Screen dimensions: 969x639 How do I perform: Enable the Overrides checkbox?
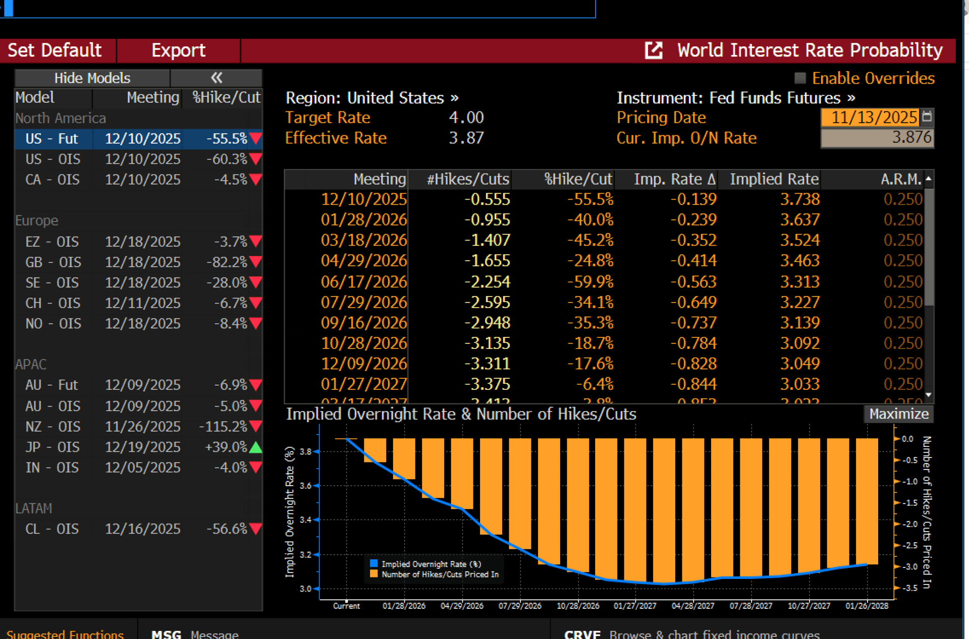[800, 78]
